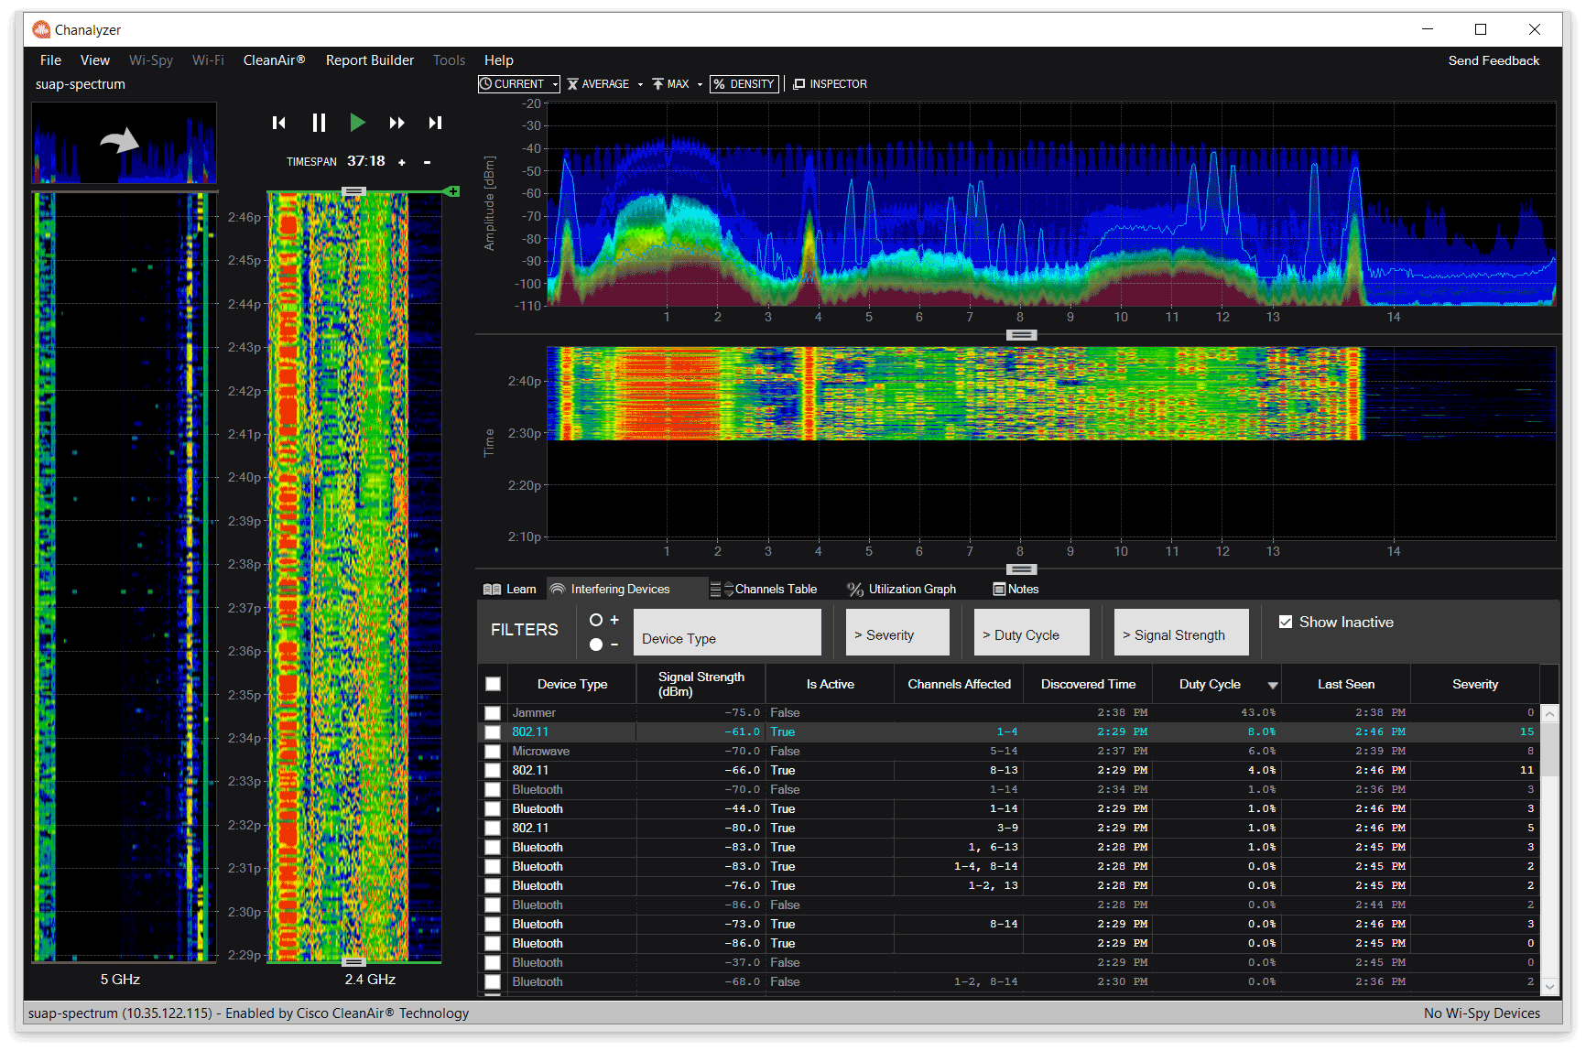Uncheck the Show Inactive checkbox
The height and width of the screenshot is (1051, 1586).
pyautogui.click(x=1286, y=622)
